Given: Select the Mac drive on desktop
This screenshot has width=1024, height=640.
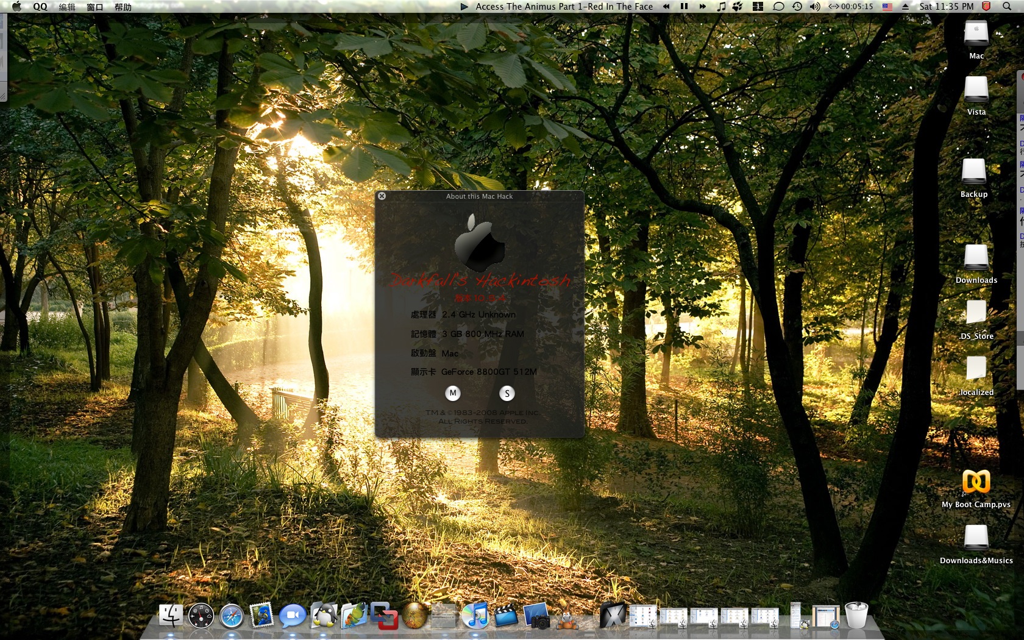Looking at the screenshot, I should coord(976,34).
